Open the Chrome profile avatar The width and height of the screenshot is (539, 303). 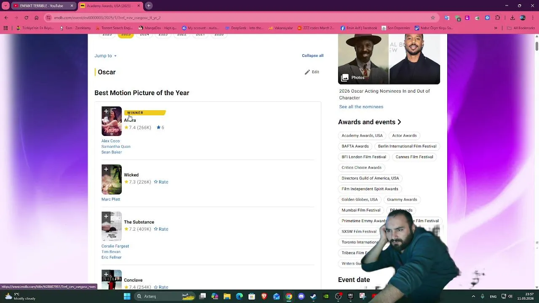(523, 18)
